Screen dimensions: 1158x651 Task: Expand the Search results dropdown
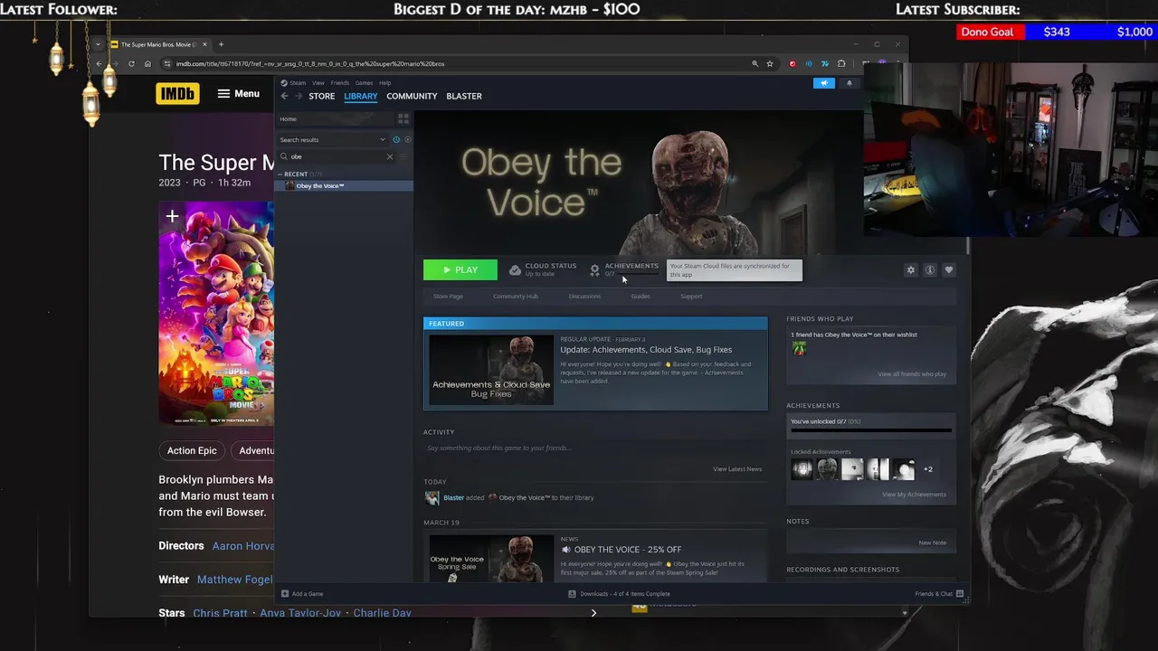[x=333, y=139]
